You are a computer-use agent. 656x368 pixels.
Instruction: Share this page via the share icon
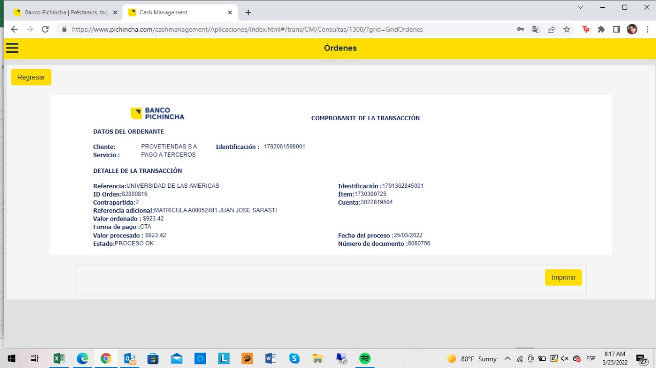(x=551, y=29)
